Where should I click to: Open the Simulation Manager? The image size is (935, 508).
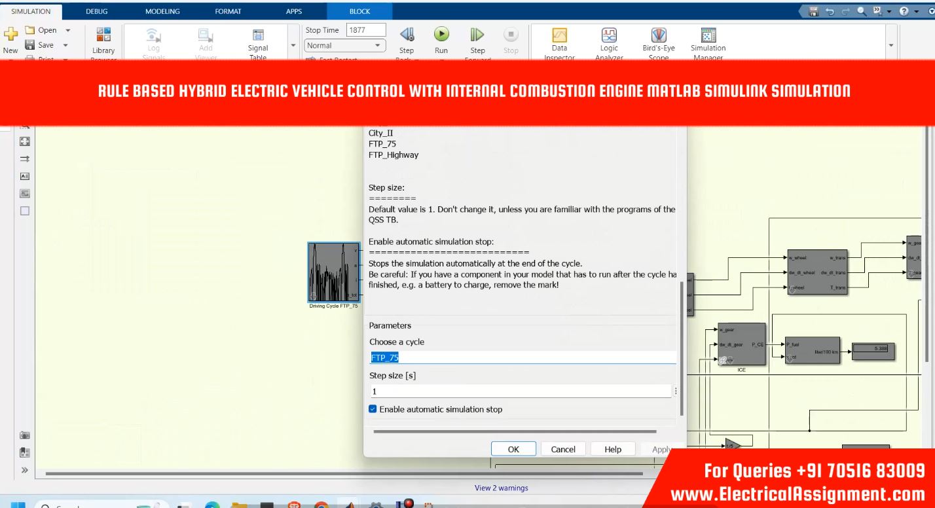pos(708,36)
